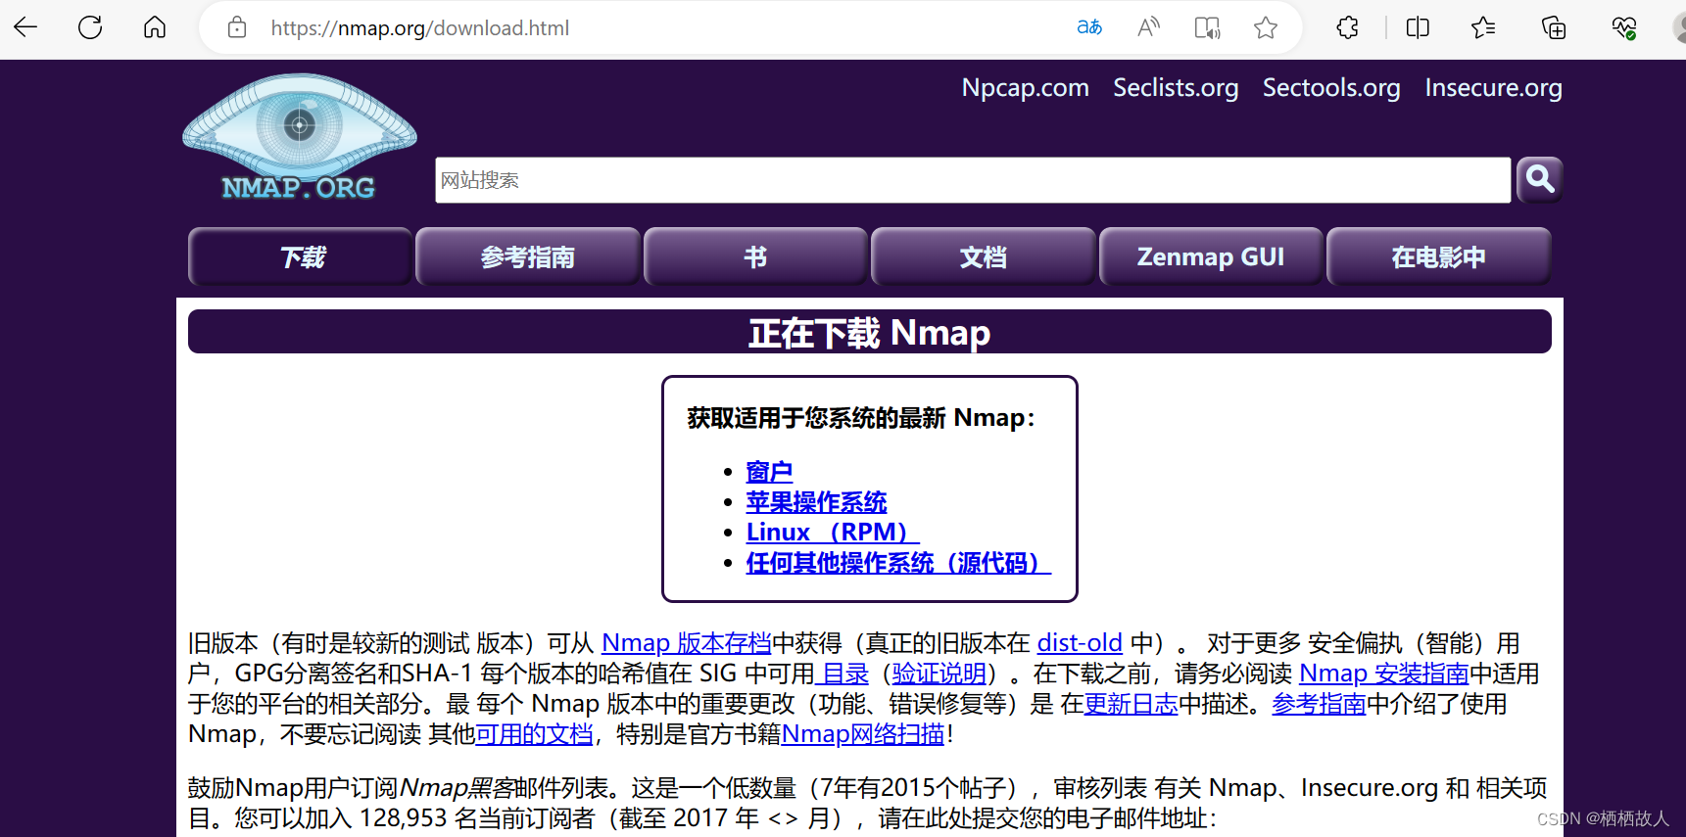Open 任何其他操作系统（源代码）link
Viewport: 1686px width, 837px height.
point(898,563)
